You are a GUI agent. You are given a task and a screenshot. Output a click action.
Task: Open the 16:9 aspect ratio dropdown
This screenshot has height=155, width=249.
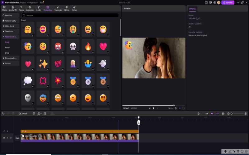170,108
